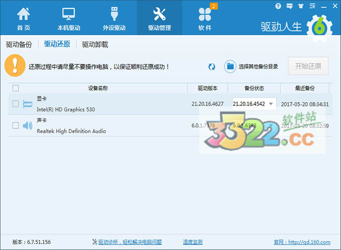The height and width of the screenshot is (250, 341).
Task: Open the skin shirt icon
Action: click(x=301, y=6)
